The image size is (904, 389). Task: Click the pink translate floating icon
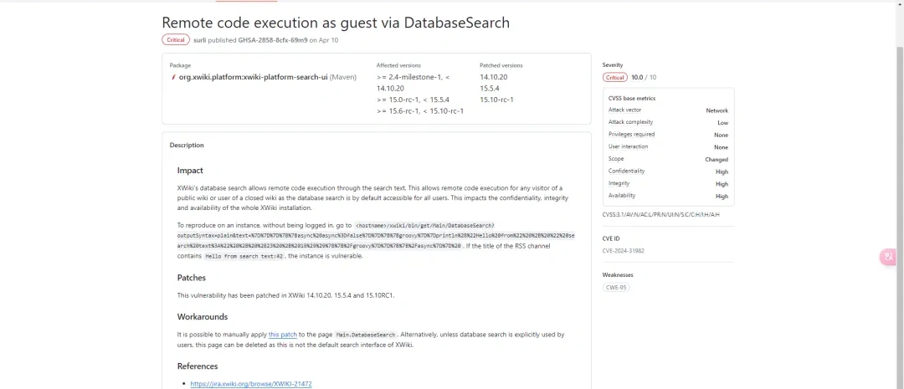click(x=888, y=257)
